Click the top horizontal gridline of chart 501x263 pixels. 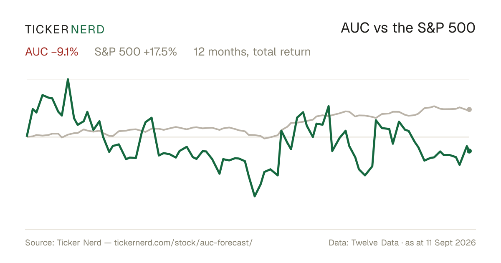tap(248, 79)
